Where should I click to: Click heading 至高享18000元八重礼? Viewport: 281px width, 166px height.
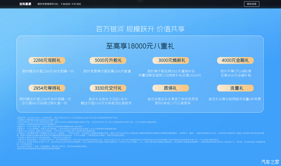click(140, 46)
